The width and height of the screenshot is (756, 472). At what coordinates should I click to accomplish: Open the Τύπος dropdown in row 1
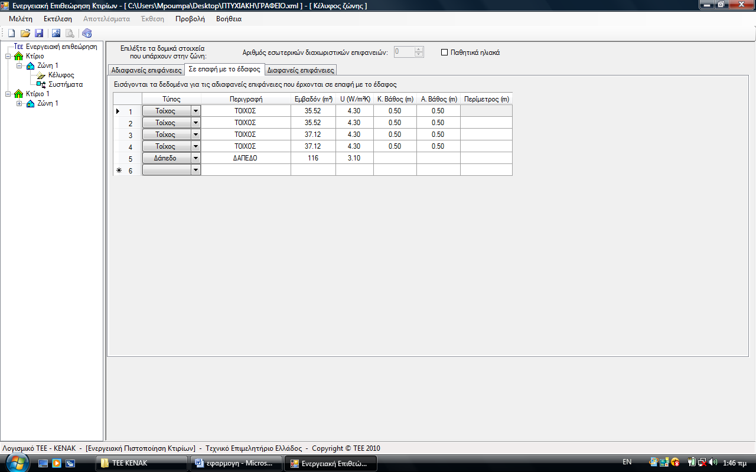(196, 111)
